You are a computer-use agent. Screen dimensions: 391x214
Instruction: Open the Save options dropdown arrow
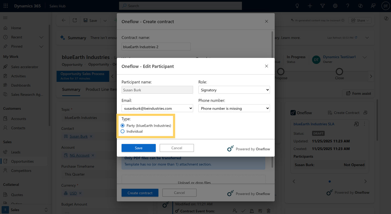tap(105, 20)
